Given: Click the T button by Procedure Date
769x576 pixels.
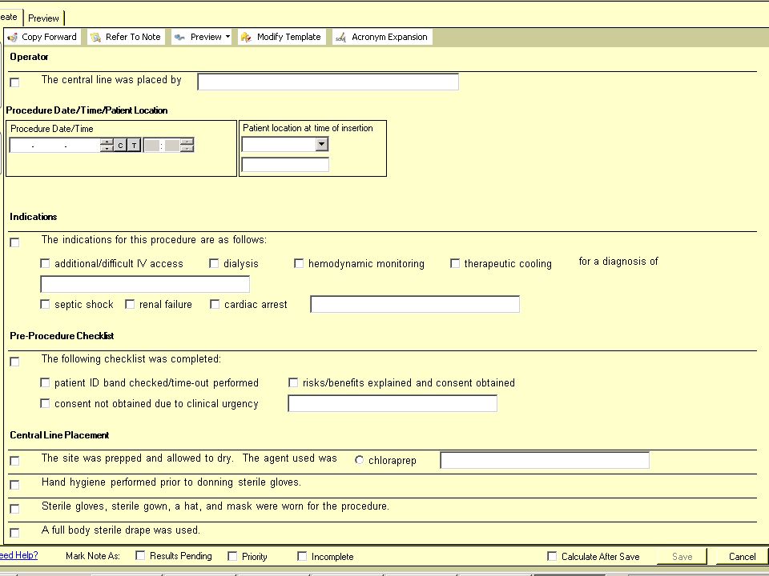Looking at the screenshot, I should click(x=135, y=145).
